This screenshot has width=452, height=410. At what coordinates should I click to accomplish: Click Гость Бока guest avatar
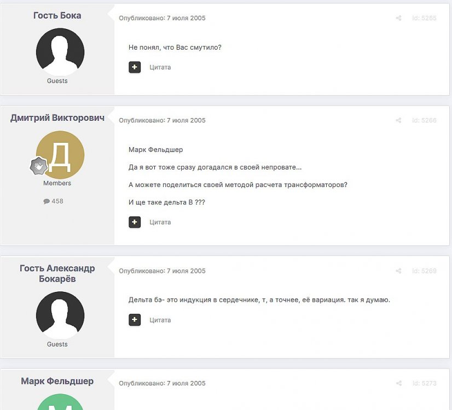click(x=60, y=52)
